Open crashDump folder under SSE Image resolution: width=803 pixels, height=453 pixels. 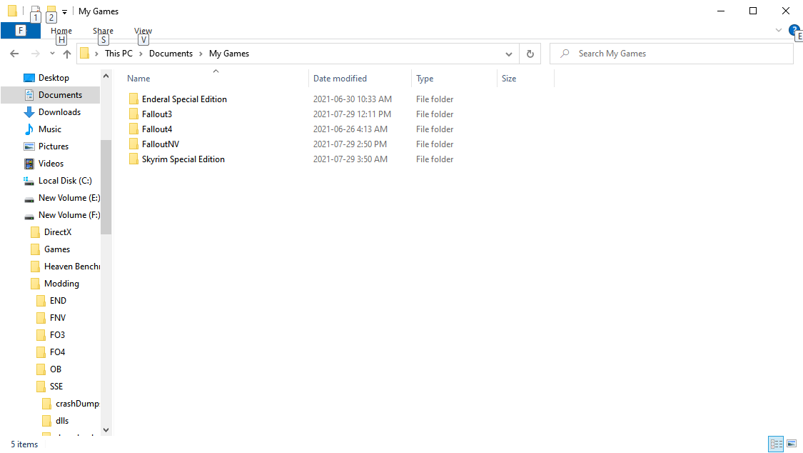click(77, 404)
